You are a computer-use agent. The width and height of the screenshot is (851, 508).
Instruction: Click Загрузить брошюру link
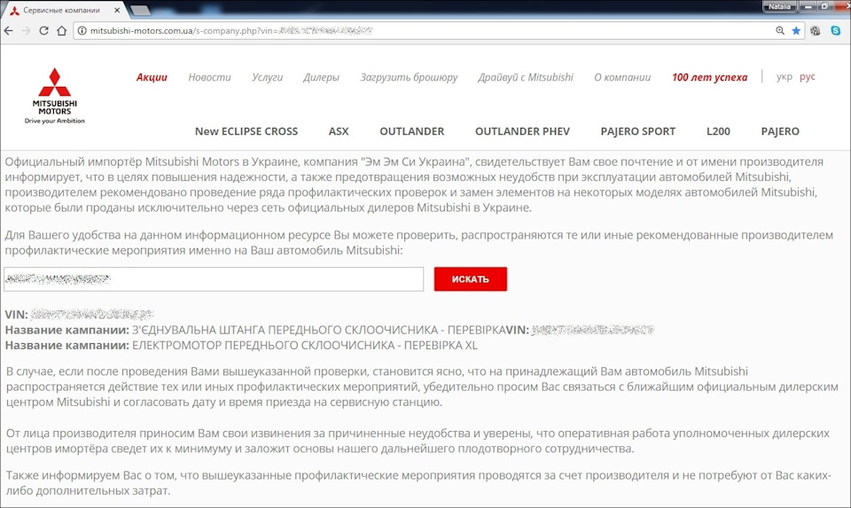409,77
